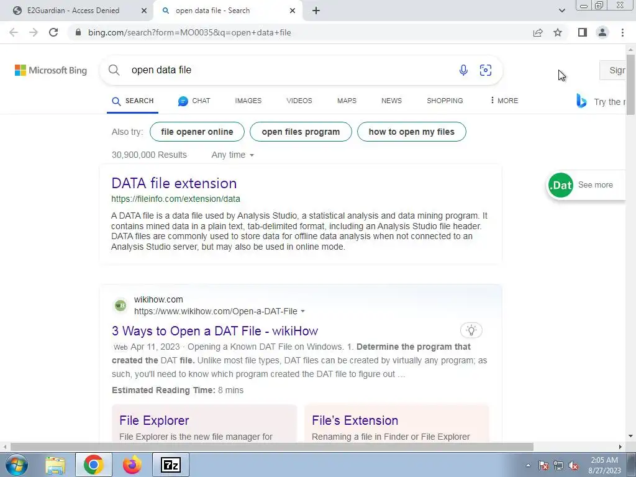Close the open data file Search tab
The image size is (636, 477).
[x=293, y=11]
